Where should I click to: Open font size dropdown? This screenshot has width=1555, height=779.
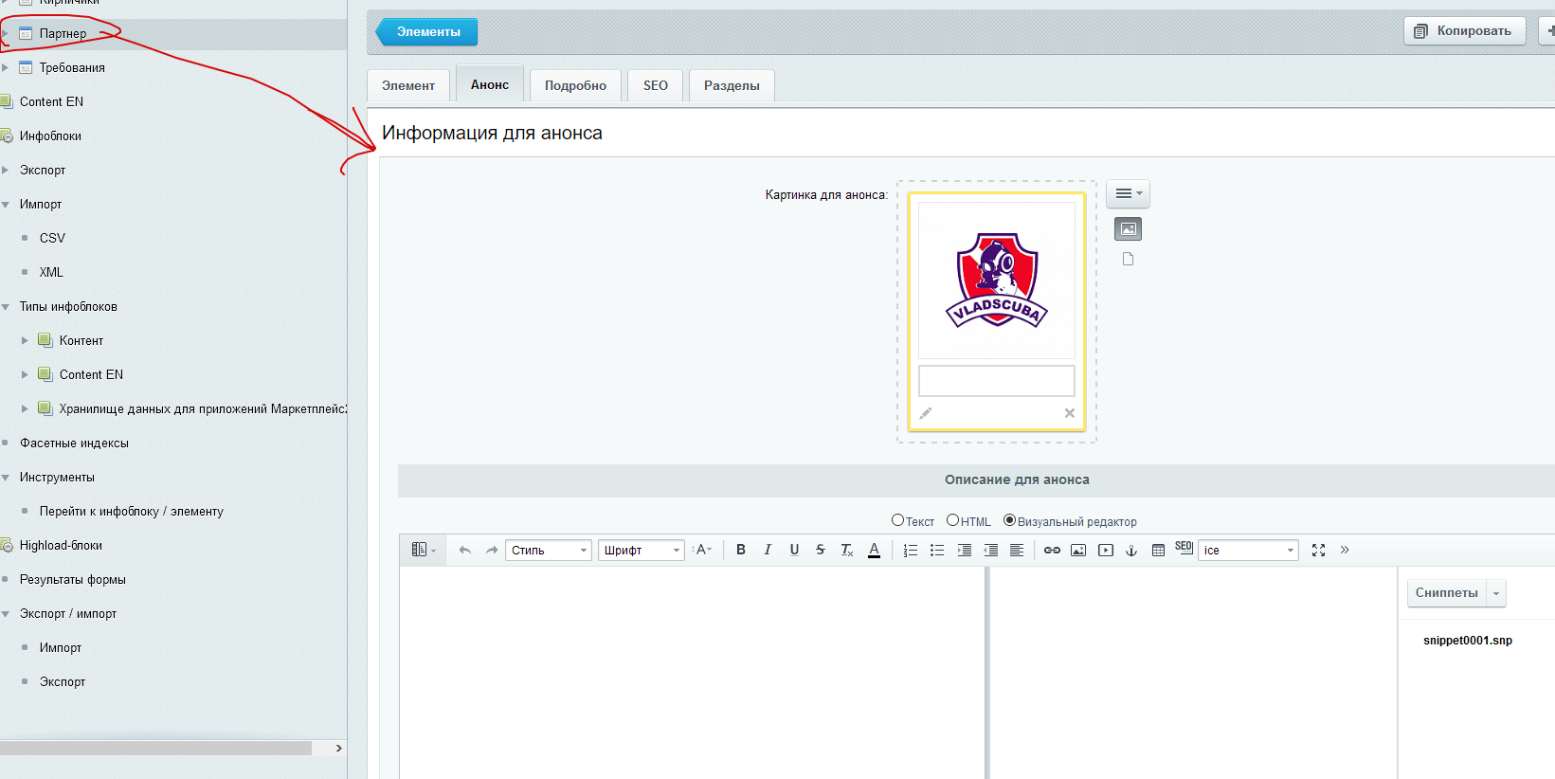click(702, 550)
